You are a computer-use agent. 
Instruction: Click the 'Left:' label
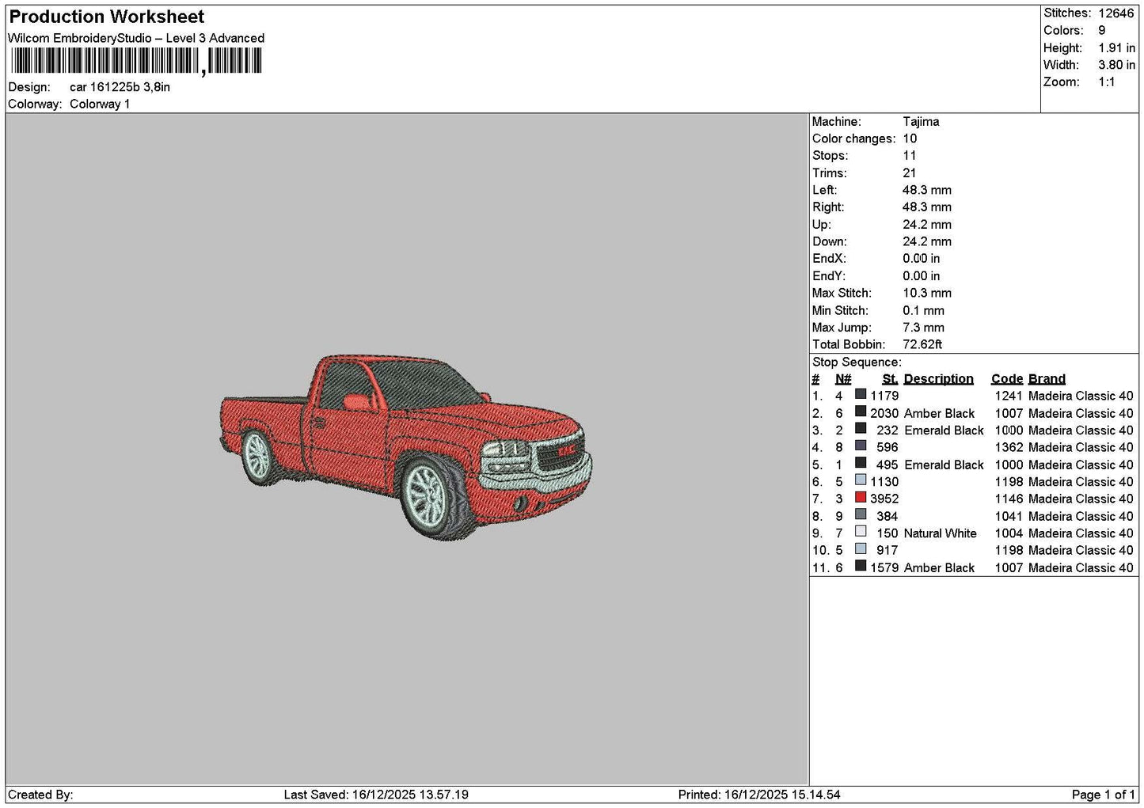(824, 190)
